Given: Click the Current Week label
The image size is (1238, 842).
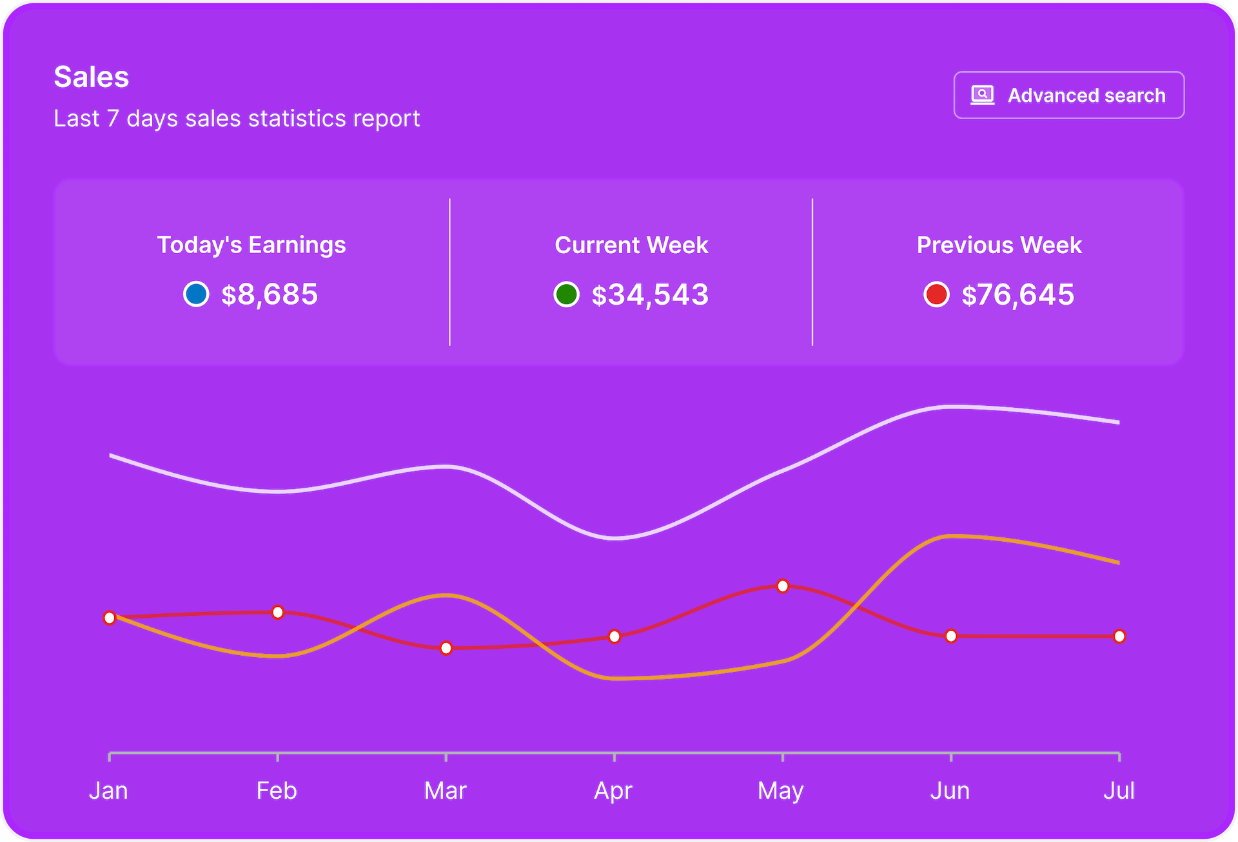Looking at the screenshot, I should click(x=631, y=245).
